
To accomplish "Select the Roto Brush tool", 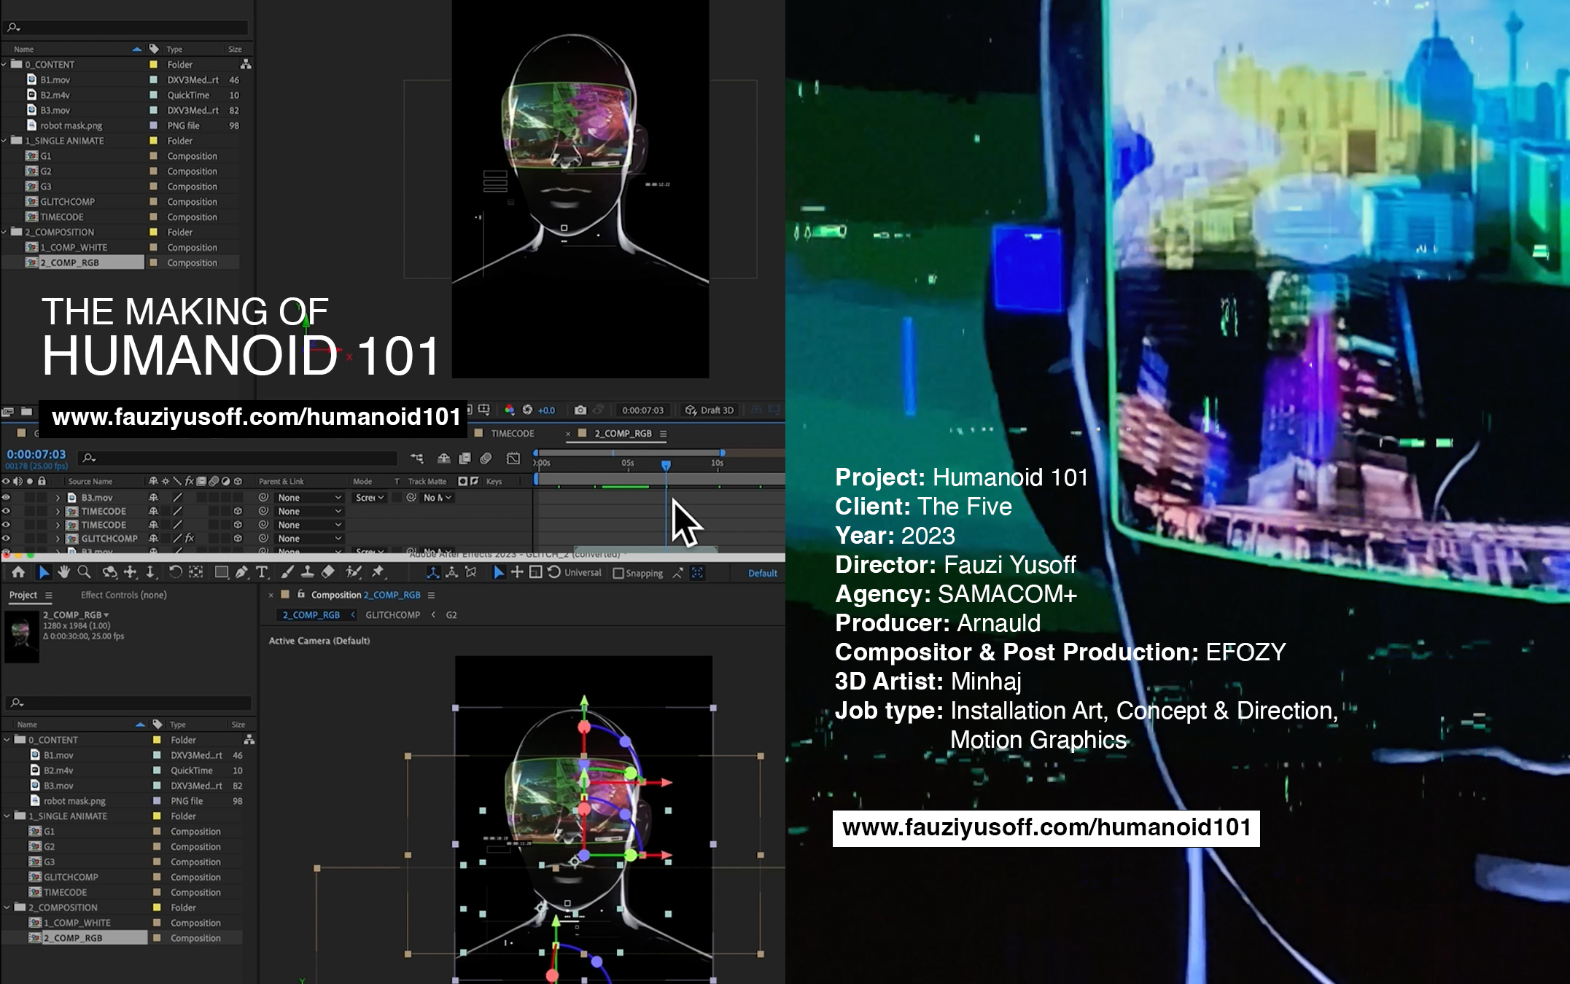I will coord(354,572).
